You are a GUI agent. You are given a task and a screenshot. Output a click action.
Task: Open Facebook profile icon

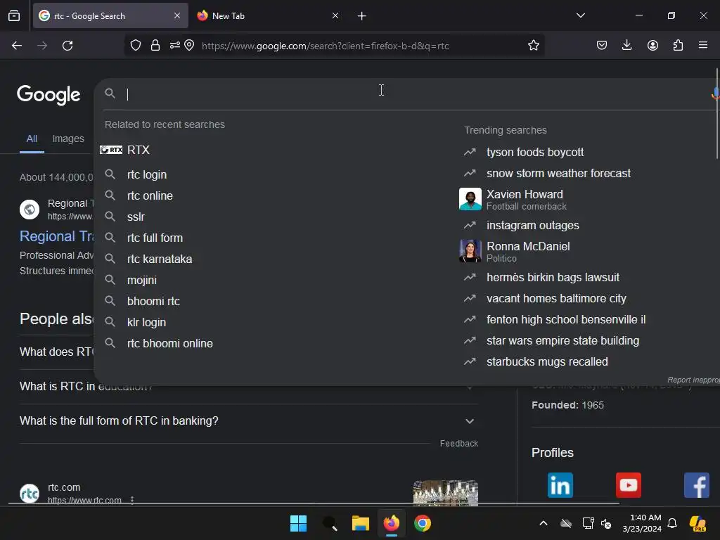(697, 485)
